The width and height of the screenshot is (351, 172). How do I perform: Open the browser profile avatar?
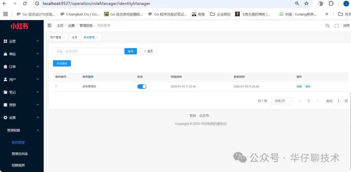(x=346, y=4)
